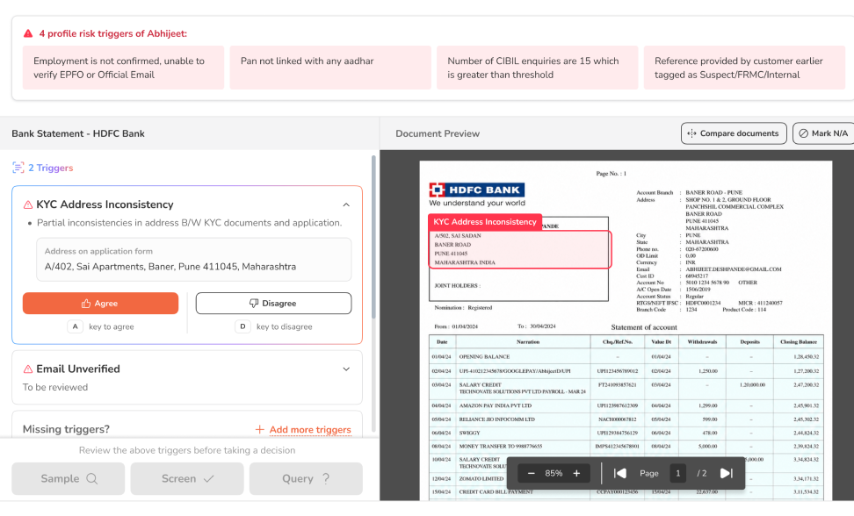Click the thumbs-up icon in Agree button
The image size is (854, 516).
tap(86, 304)
